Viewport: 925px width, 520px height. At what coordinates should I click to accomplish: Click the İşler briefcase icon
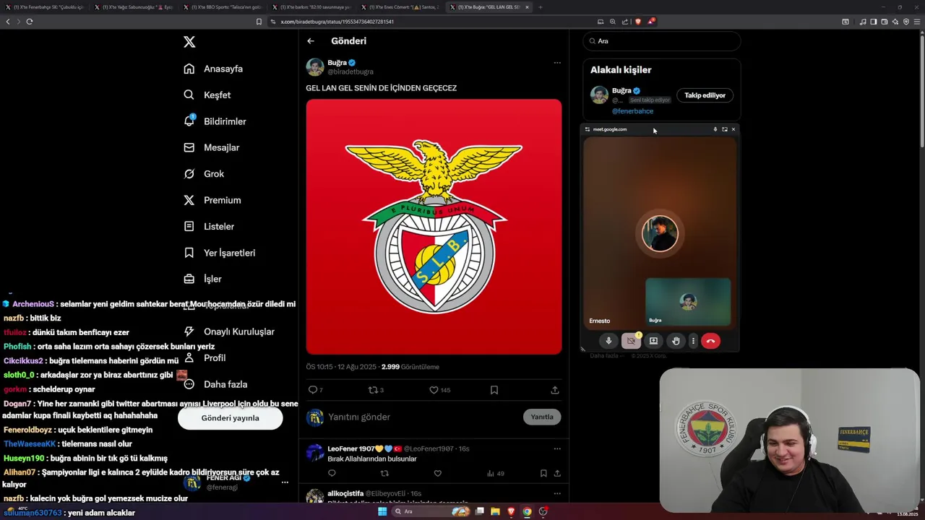click(189, 279)
